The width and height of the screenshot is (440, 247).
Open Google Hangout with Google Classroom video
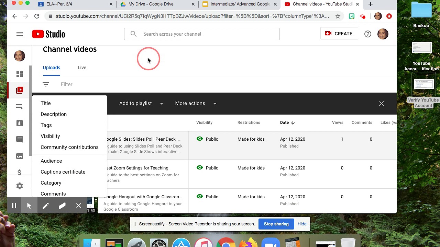click(x=143, y=197)
